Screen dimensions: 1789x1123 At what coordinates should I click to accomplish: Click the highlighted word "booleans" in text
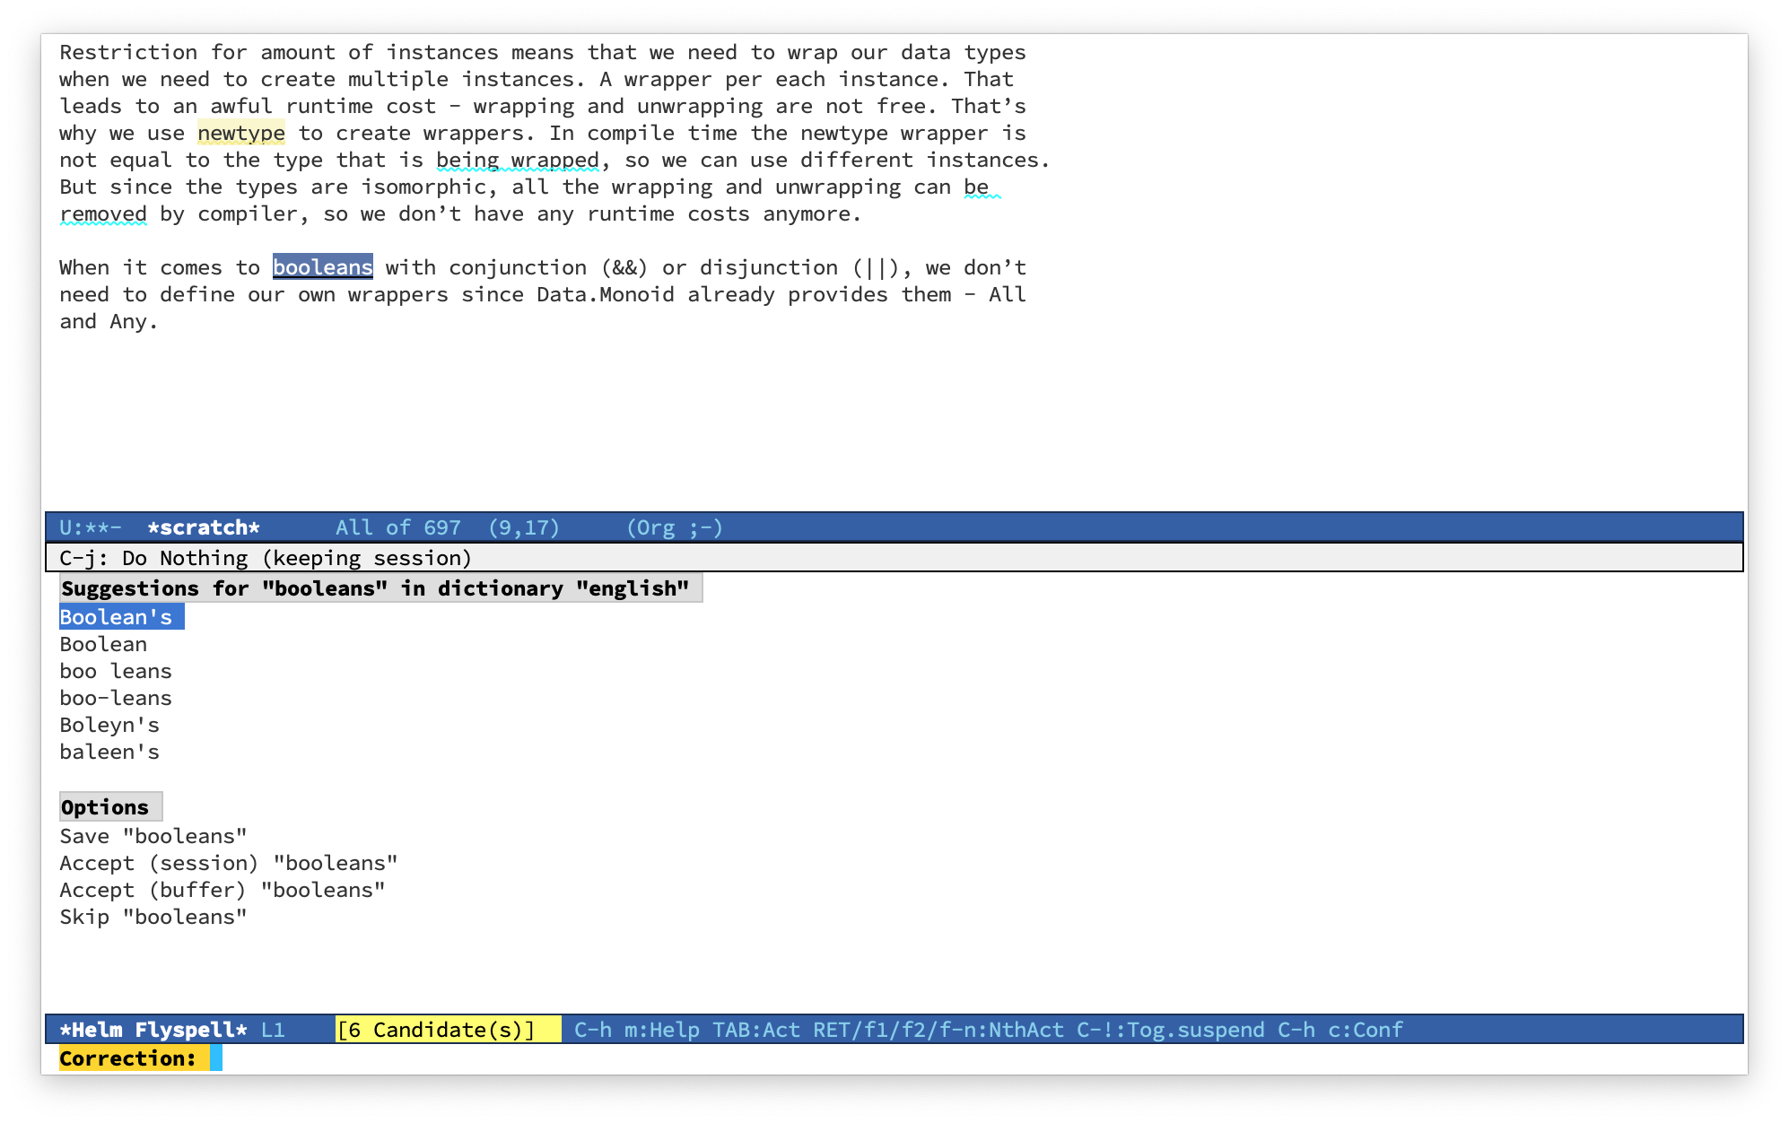(x=322, y=267)
